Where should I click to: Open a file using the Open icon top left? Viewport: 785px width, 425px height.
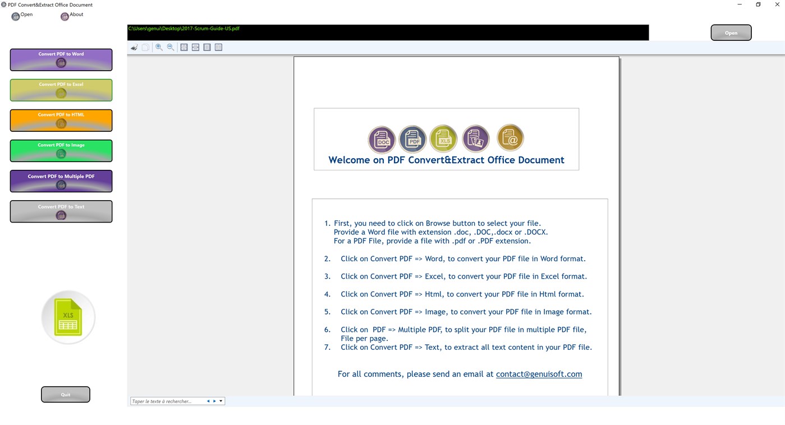pos(15,16)
